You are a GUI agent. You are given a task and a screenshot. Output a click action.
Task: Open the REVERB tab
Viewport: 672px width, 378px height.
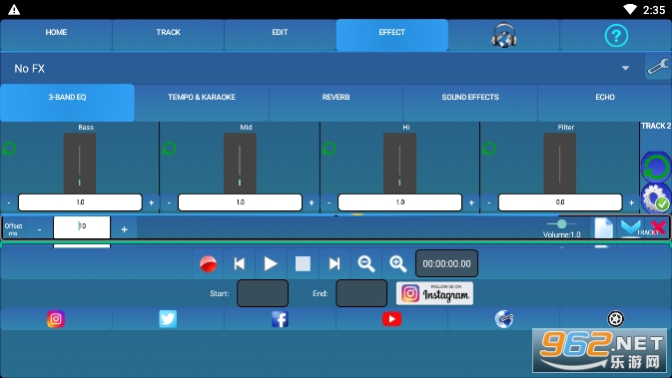click(336, 103)
